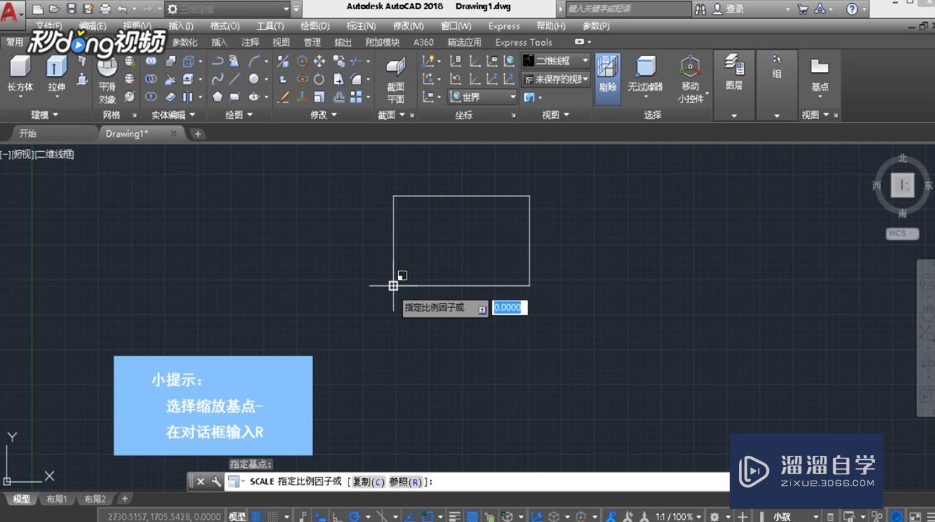
Task: Click the Save disk icon
Action: (71, 9)
